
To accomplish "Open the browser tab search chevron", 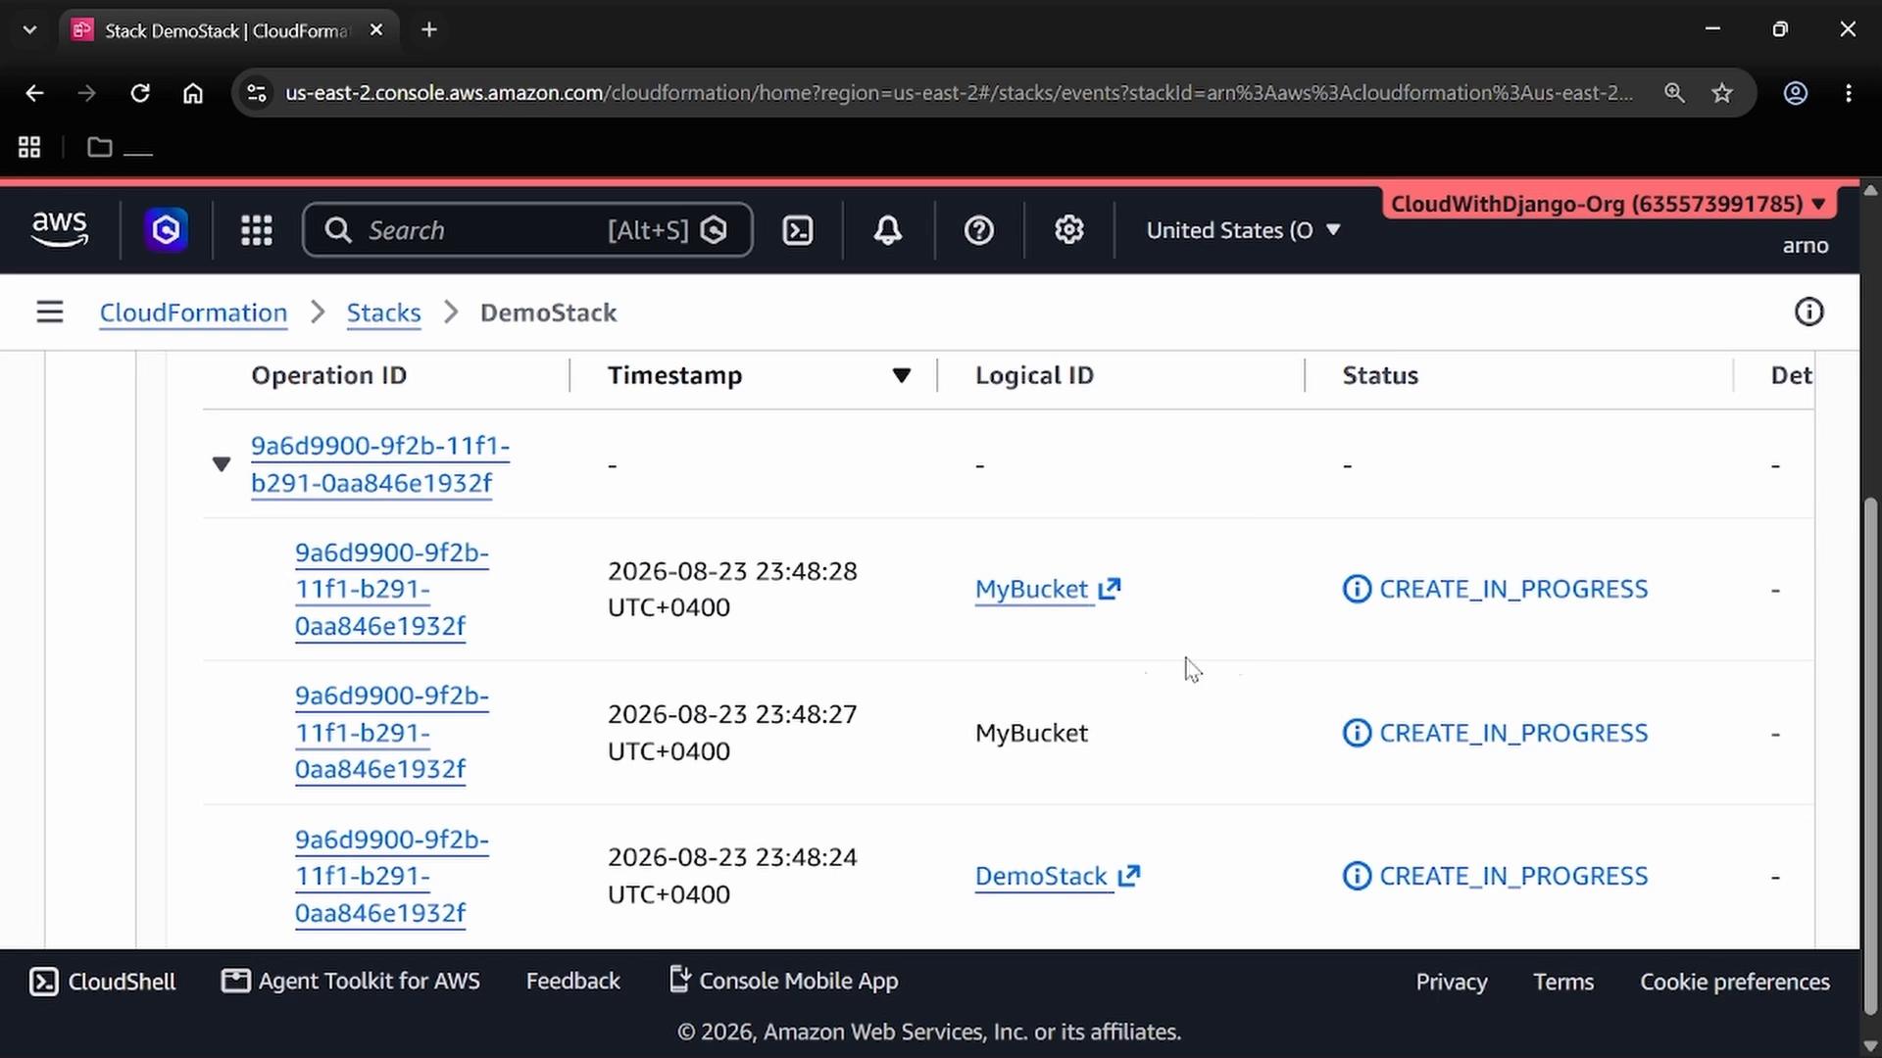I will (x=29, y=29).
